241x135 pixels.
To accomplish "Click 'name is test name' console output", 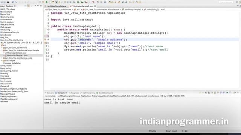I will tap(59, 99).
